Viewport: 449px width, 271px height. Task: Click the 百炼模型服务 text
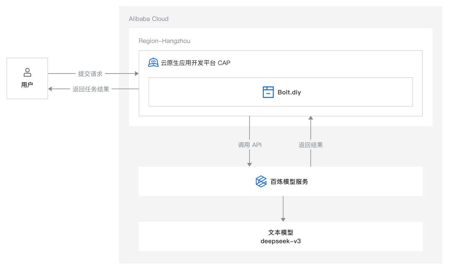[289, 182]
